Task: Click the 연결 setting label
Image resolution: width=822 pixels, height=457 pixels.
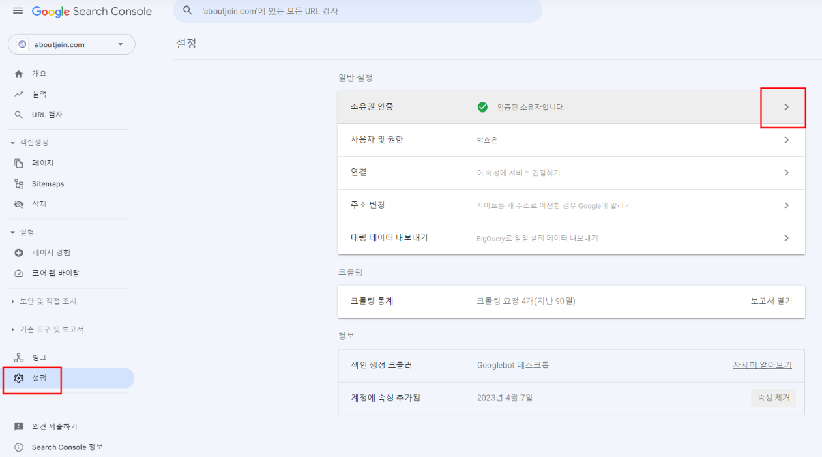Action: point(358,173)
